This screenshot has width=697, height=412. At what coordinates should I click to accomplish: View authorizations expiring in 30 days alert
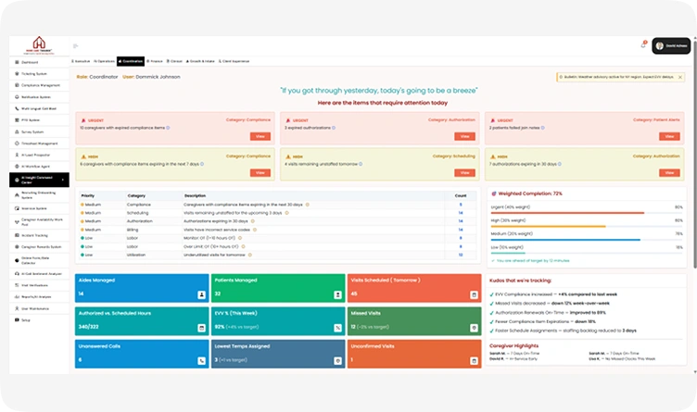(669, 173)
